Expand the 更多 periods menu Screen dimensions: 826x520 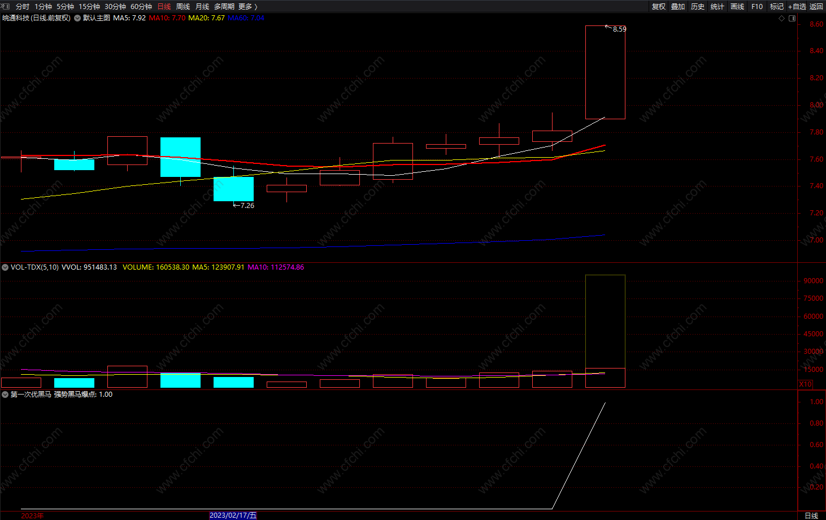pos(248,6)
